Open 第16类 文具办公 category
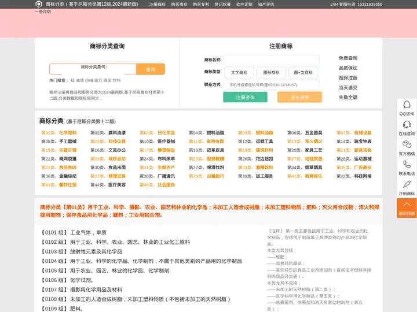 [108, 150]
